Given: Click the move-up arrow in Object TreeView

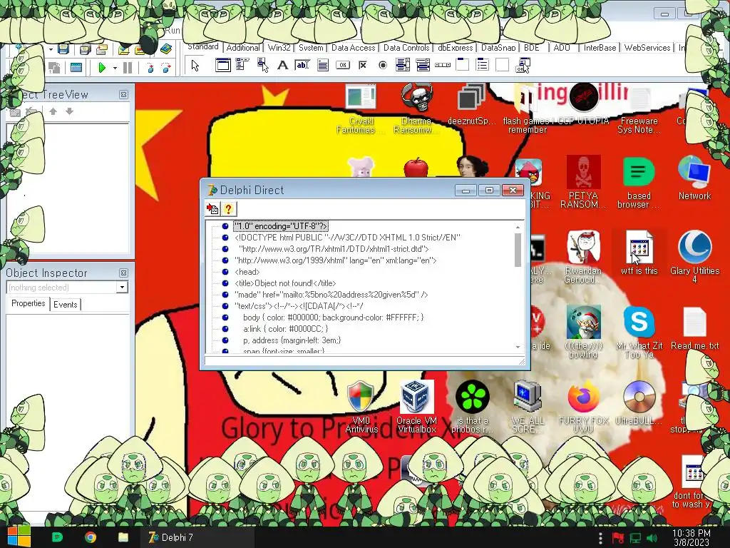Looking at the screenshot, I should [x=53, y=111].
